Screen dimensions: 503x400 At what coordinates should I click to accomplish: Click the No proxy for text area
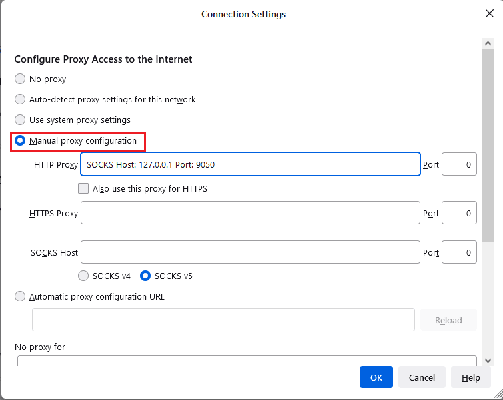(247, 361)
